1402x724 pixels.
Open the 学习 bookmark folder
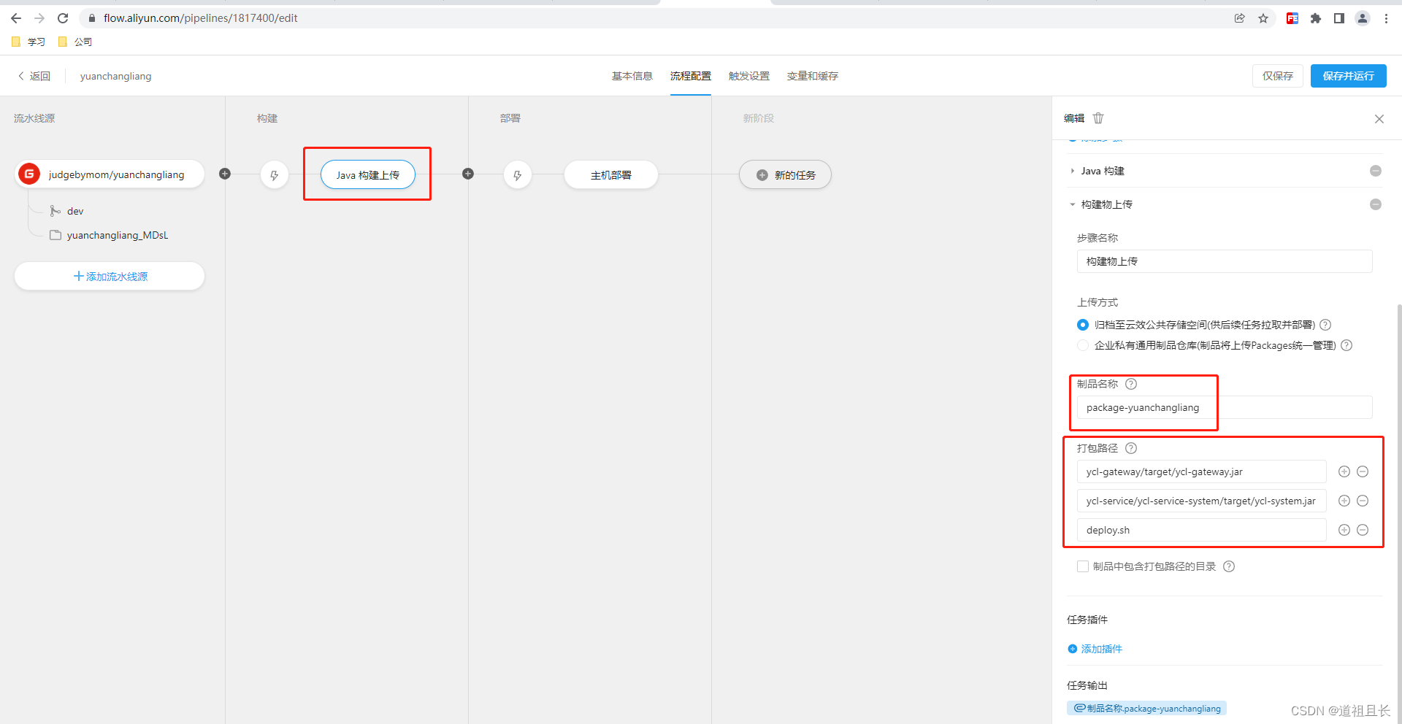pos(28,42)
